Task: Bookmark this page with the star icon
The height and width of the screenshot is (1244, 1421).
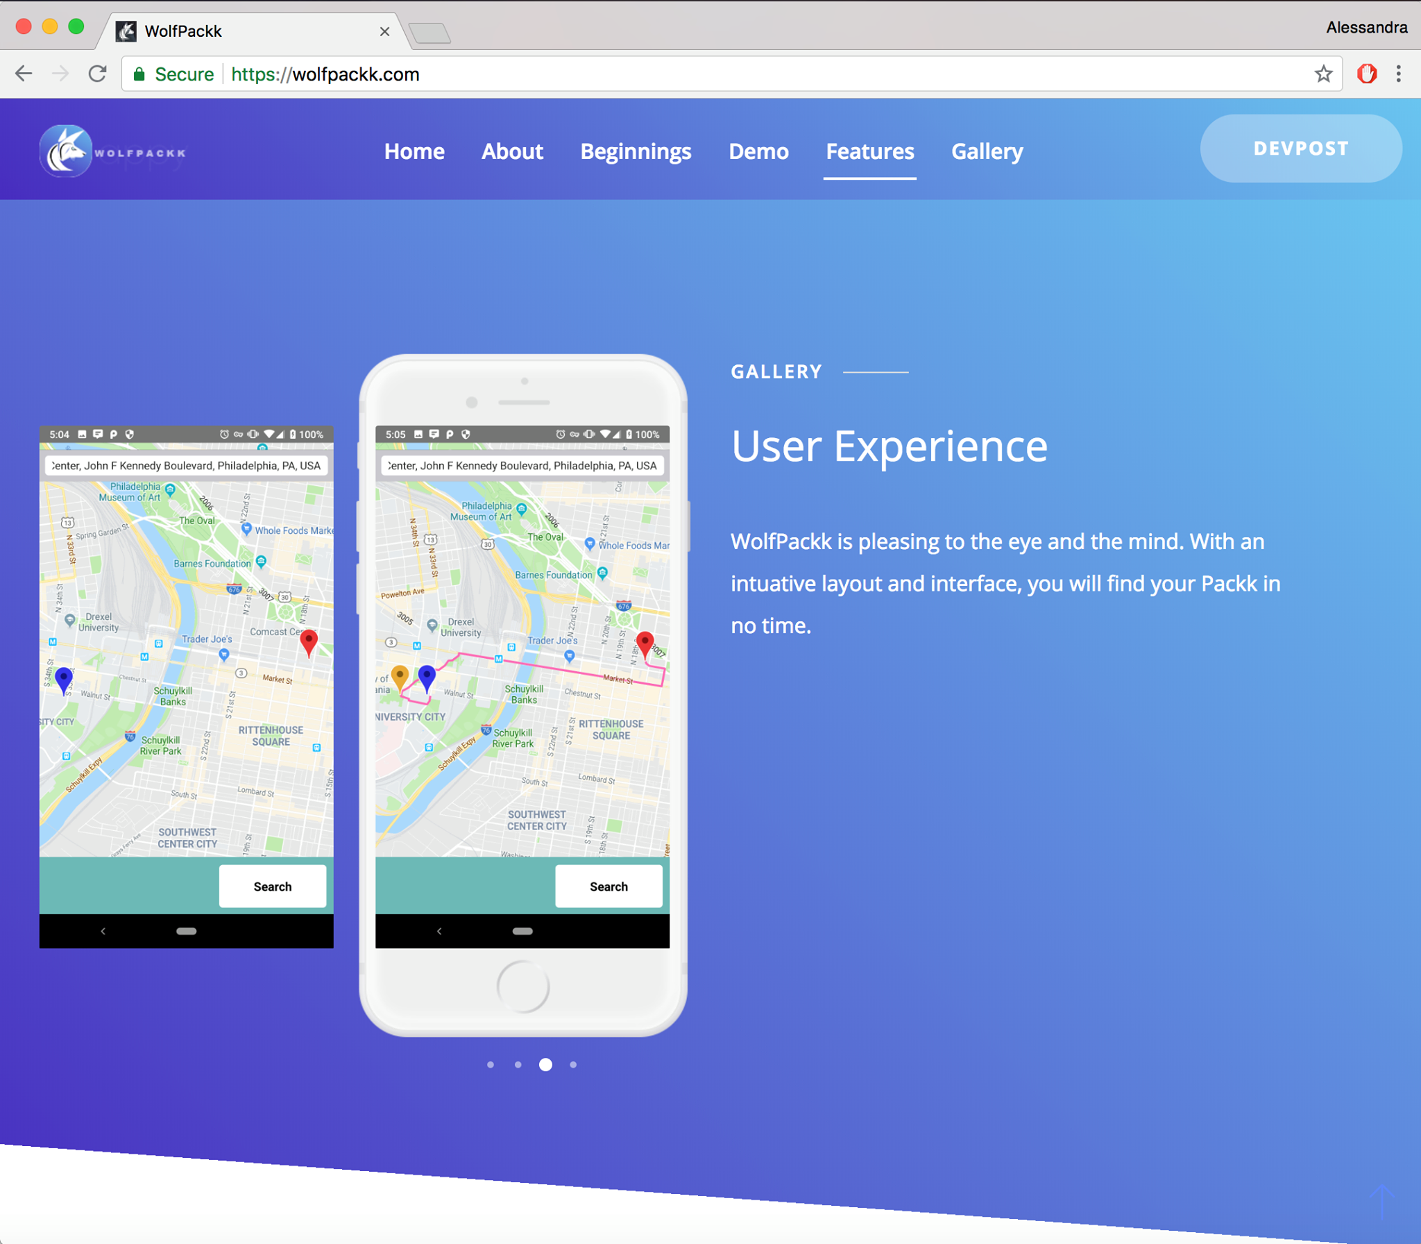Action: (1323, 74)
